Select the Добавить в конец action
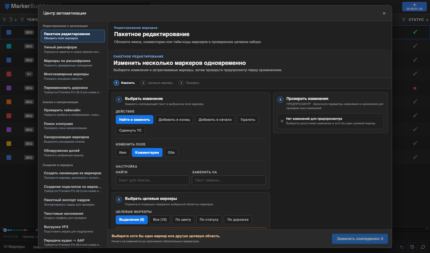The width and height of the screenshot is (430, 253). [174, 120]
